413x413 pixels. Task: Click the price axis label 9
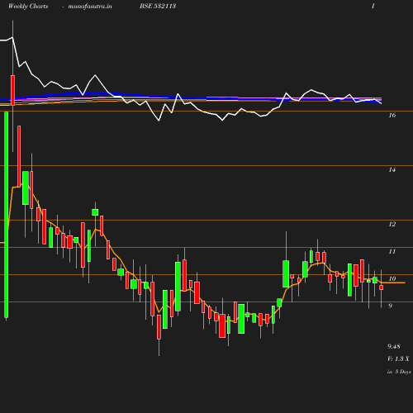390,306
